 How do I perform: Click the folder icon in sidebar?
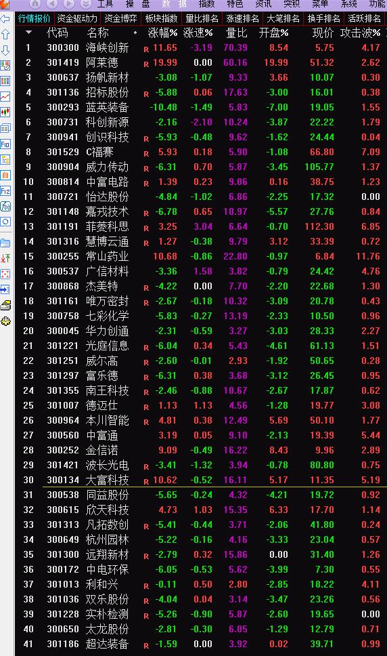tap(5, 243)
